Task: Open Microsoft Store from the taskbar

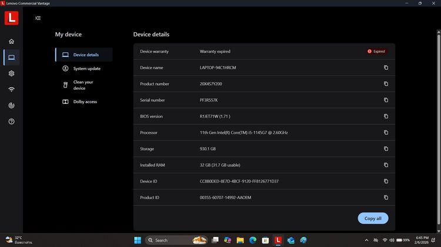Action: [x=265, y=241]
